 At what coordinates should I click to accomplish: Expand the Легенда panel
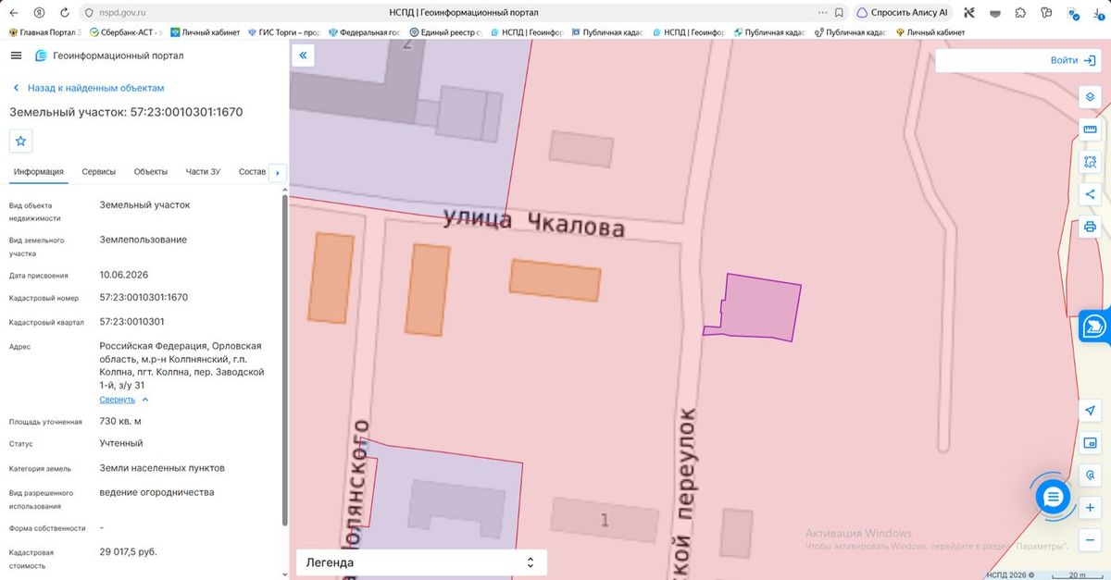(x=421, y=562)
